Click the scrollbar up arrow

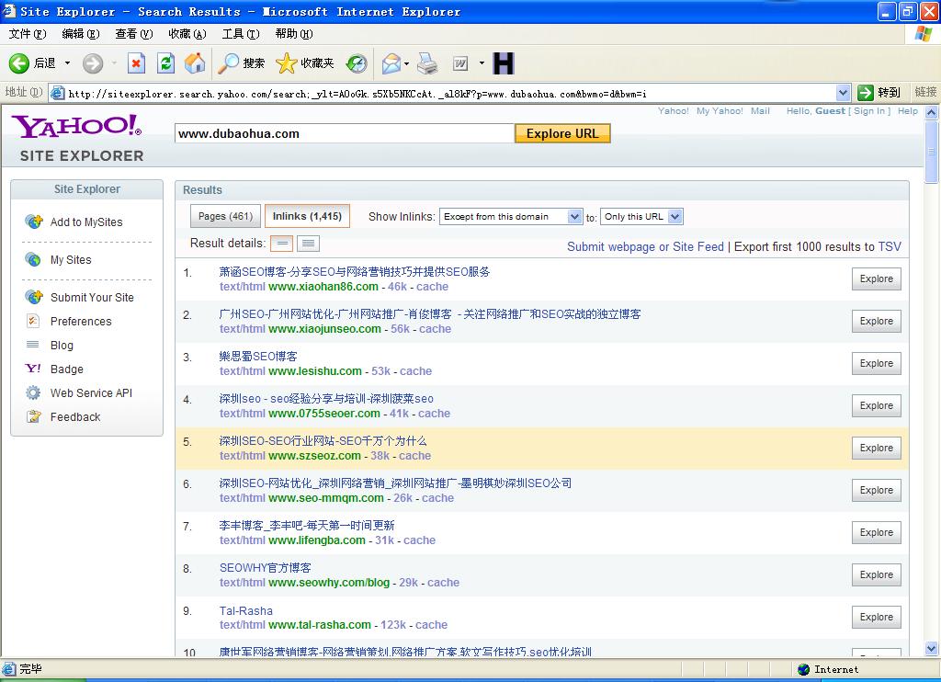pyautogui.click(x=931, y=112)
